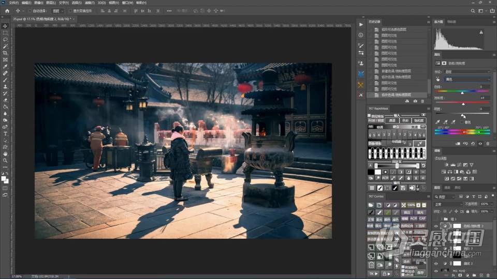Open the 文件(F) menu
Image resolution: width=497 pixels, height=279 pixels.
tap(13, 3)
